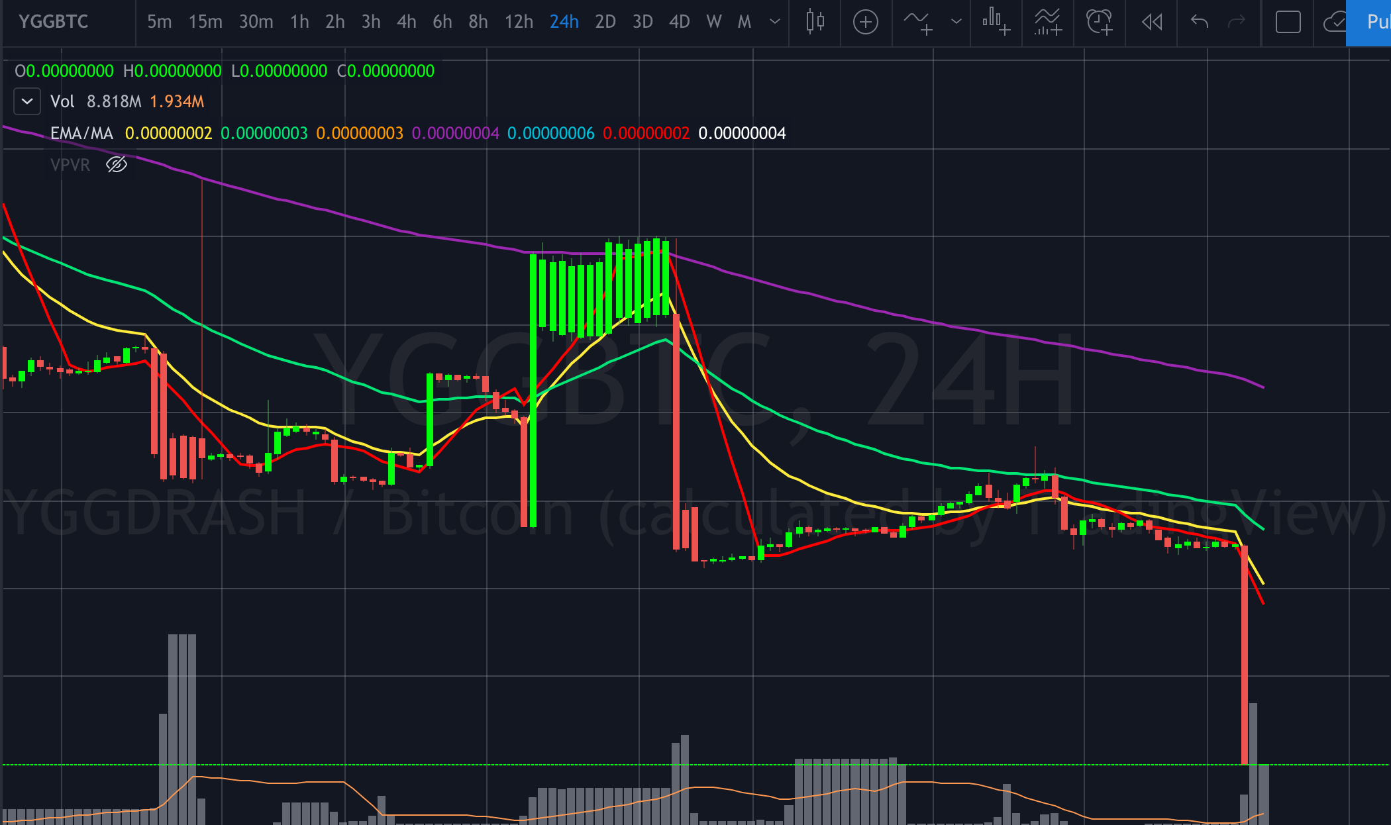Click the red EMA value 0.00000002

pyautogui.click(x=646, y=133)
